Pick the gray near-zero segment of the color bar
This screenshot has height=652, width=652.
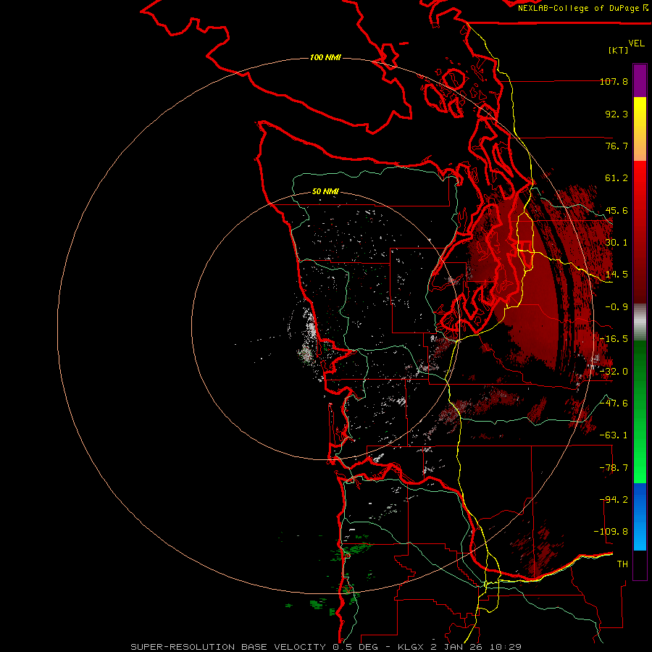pyautogui.click(x=640, y=322)
